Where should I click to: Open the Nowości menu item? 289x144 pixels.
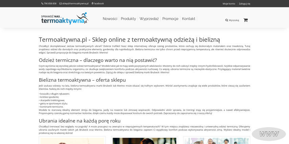coord(110,19)
